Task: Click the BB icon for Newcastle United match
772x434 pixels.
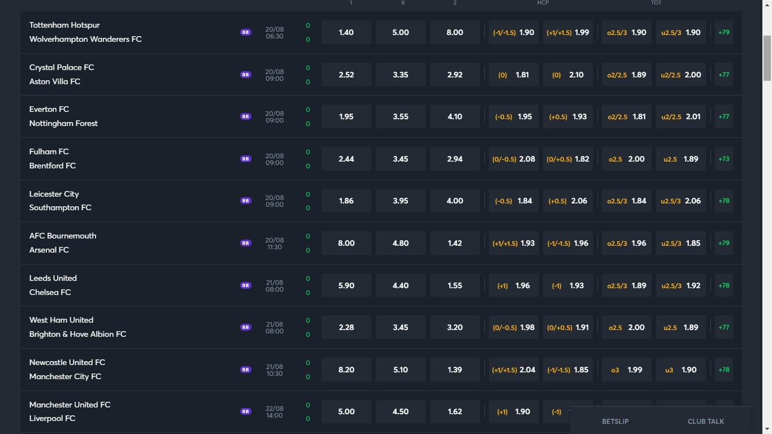Action: (x=246, y=370)
